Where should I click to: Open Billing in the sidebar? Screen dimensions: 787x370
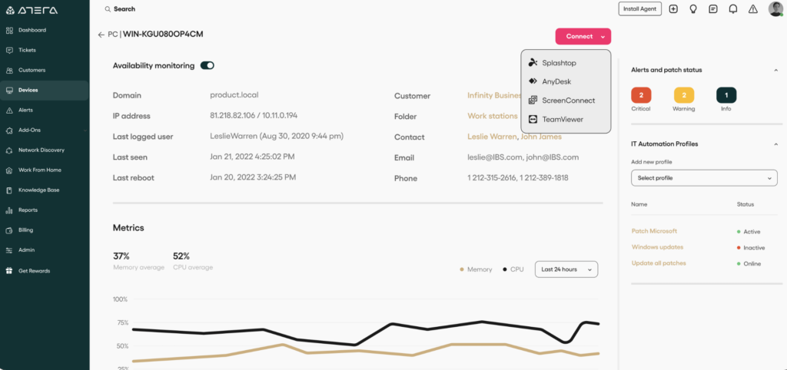tap(25, 230)
